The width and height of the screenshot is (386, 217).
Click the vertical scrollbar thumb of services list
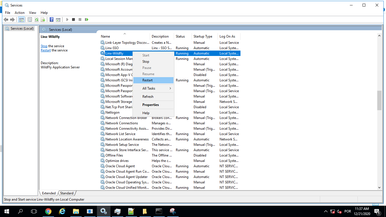[x=379, y=100]
